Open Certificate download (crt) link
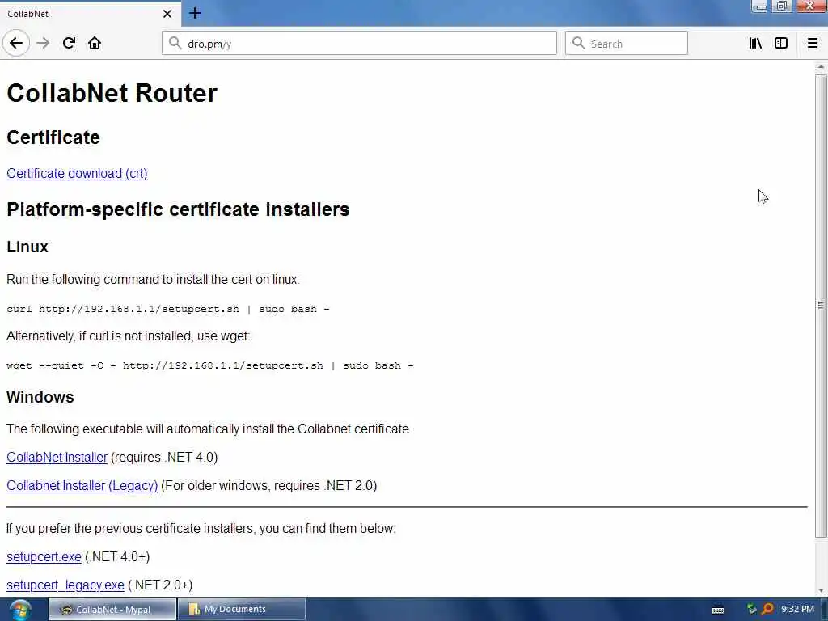Image resolution: width=828 pixels, height=621 pixels. tap(77, 174)
